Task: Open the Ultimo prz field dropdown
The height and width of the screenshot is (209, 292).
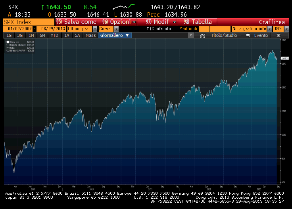Action: pos(95,29)
